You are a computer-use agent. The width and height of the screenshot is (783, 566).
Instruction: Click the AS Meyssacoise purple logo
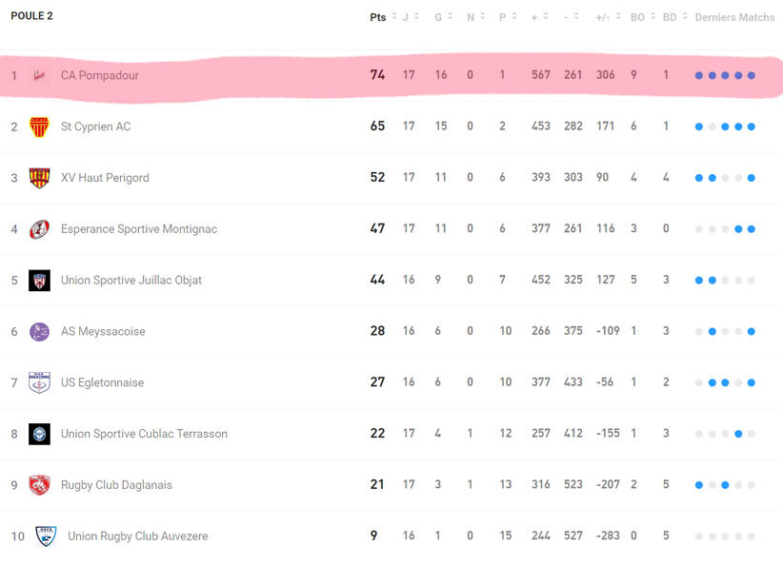tap(39, 332)
